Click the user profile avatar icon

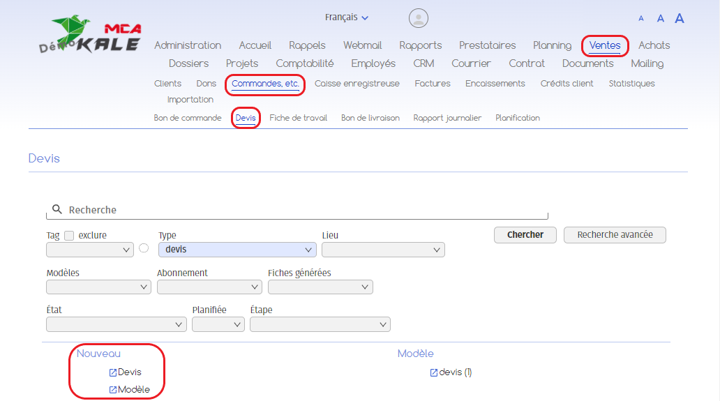(418, 18)
